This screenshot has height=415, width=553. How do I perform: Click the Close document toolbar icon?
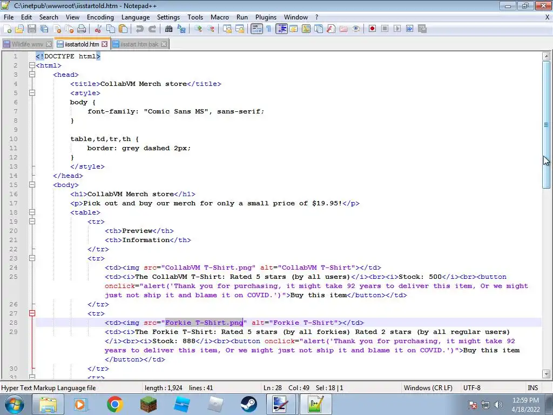57,29
